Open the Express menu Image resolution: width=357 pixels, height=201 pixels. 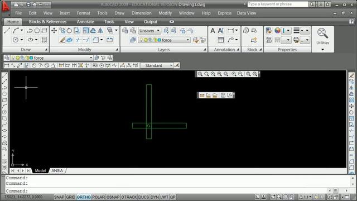224,13
